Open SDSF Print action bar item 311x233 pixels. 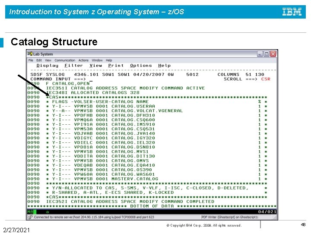(116, 66)
